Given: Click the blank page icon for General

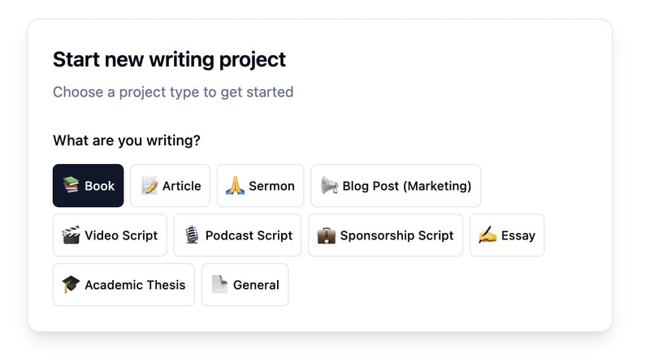Looking at the screenshot, I should (x=219, y=285).
